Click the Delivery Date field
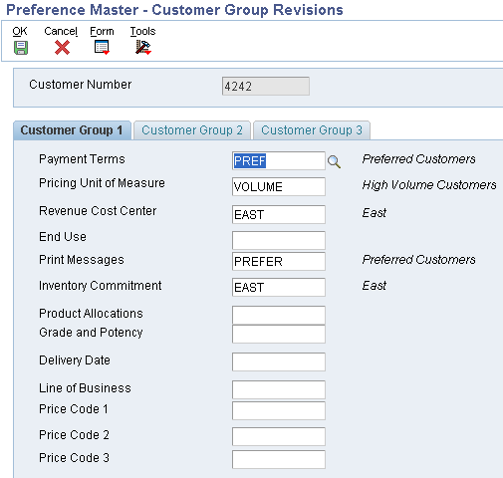 279,361
